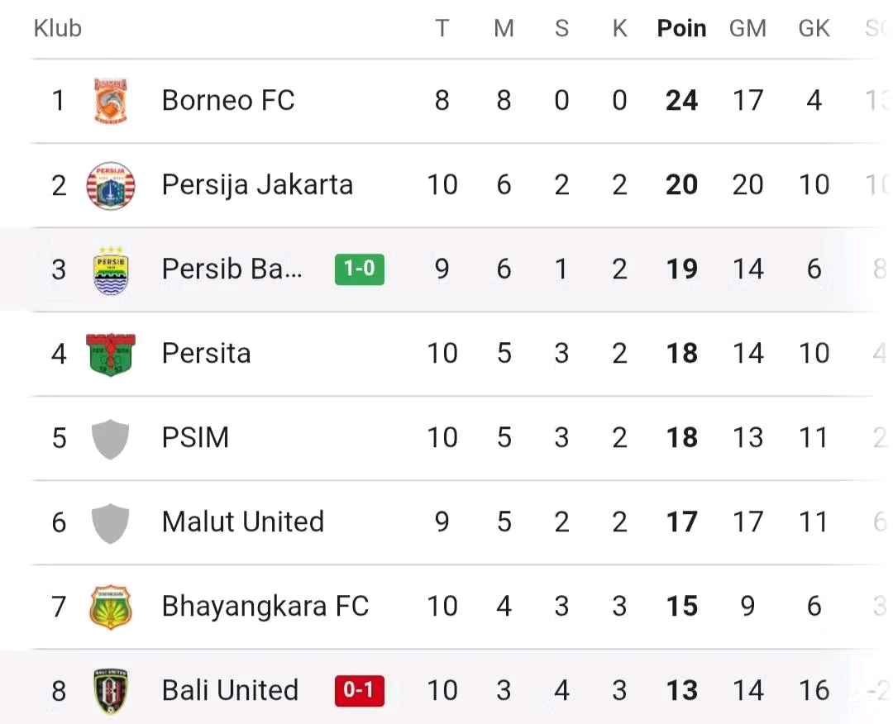Open the Borneo FC team page

pos(230,99)
